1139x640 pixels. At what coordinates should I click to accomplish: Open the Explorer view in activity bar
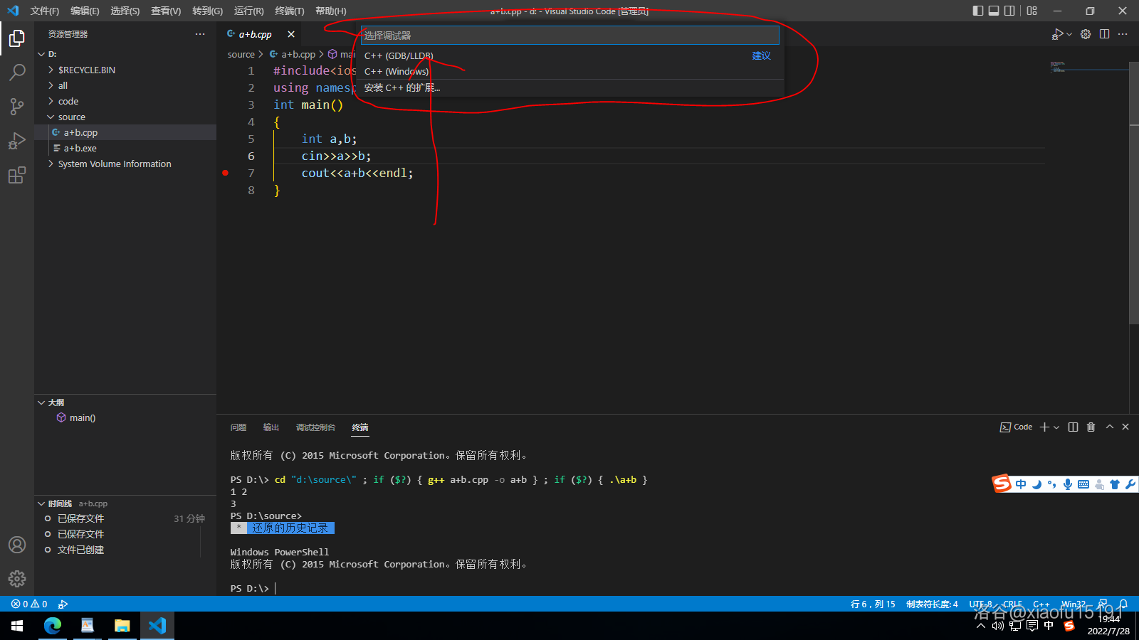pos(17,38)
